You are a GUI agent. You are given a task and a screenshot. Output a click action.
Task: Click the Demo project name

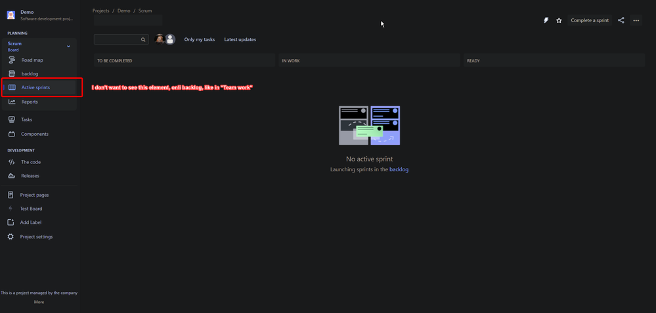tap(27, 12)
